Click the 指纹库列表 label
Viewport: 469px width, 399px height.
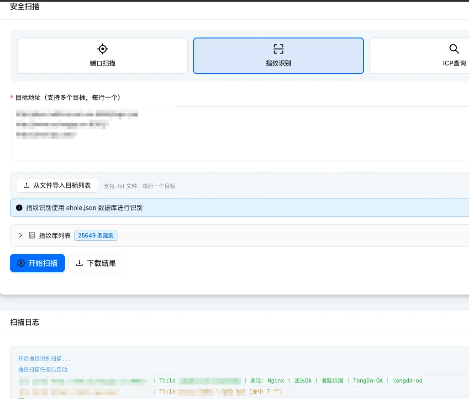55,236
